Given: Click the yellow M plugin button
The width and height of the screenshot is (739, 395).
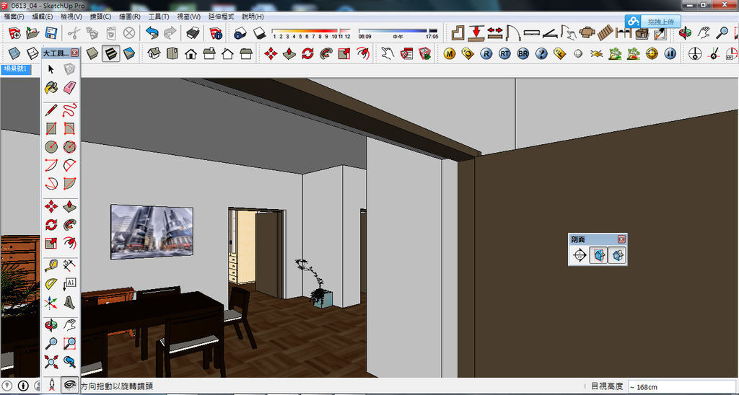Looking at the screenshot, I should 450,53.
